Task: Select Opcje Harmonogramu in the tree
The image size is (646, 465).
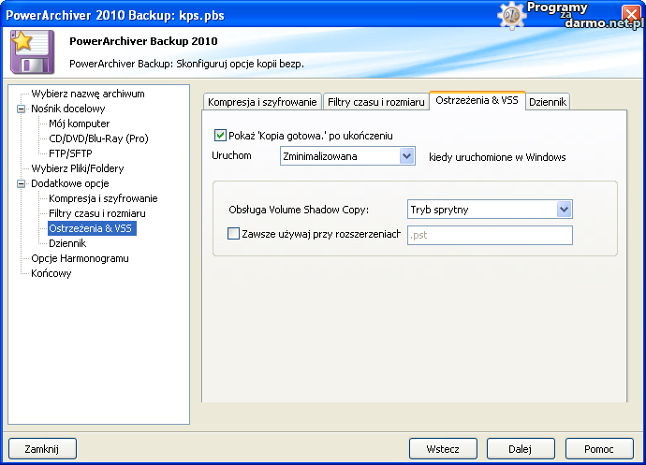Action: (x=80, y=258)
